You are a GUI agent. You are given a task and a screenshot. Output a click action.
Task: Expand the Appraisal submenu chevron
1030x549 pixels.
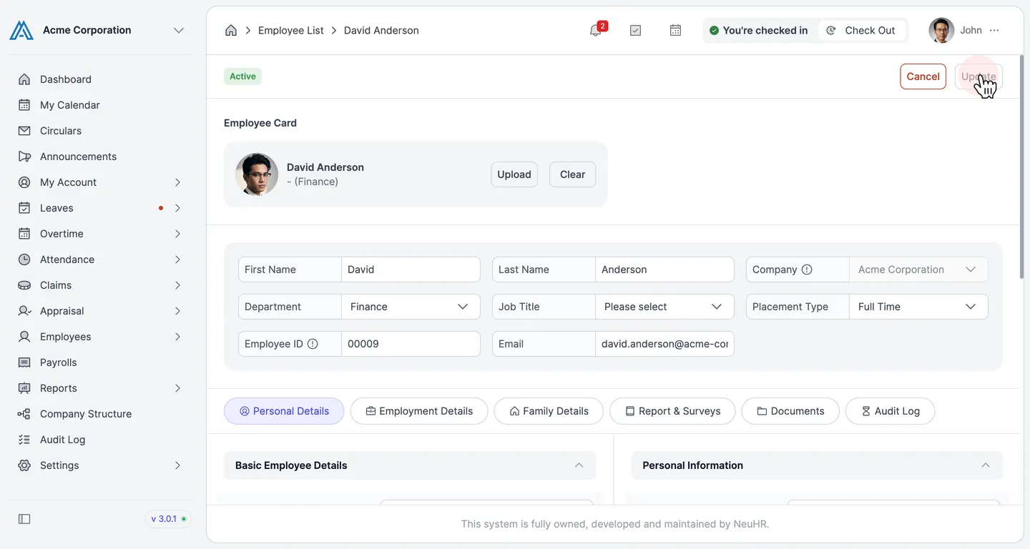[177, 311]
